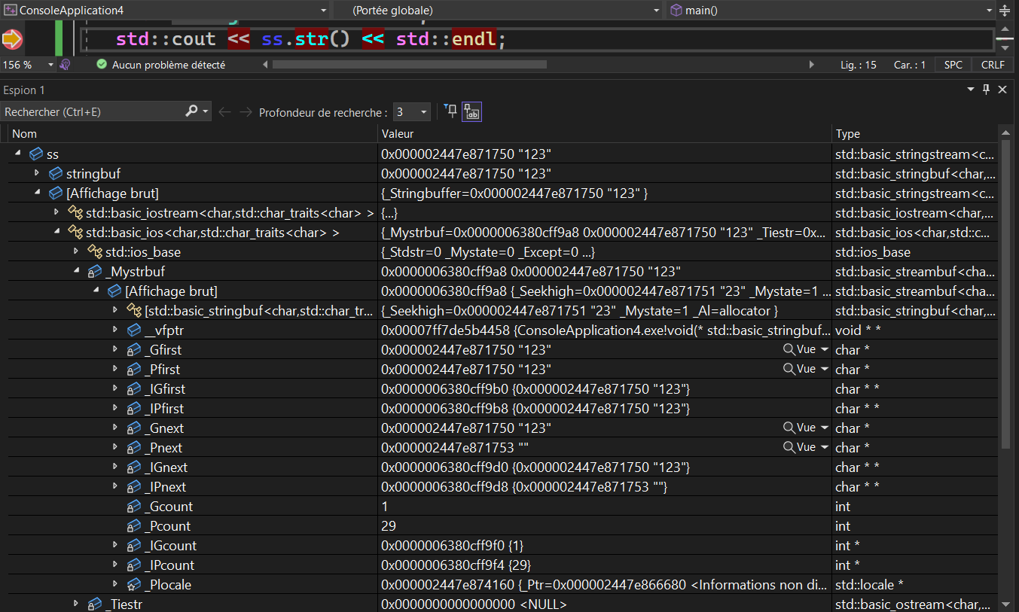Screen dimensions: 1019x612
Task: Click the ss variable cube icon
Action: 35,154
